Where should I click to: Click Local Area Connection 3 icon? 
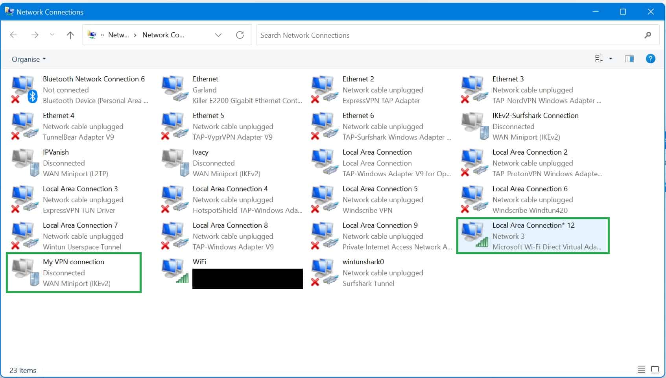point(25,199)
